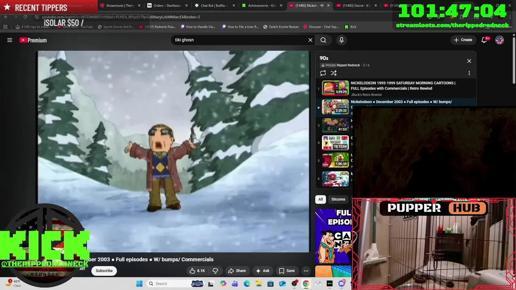Open the Flintstones full episodes thumbnail

point(333,236)
